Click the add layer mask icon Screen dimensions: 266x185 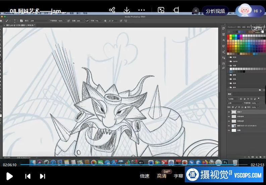click(x=253, y=157)
